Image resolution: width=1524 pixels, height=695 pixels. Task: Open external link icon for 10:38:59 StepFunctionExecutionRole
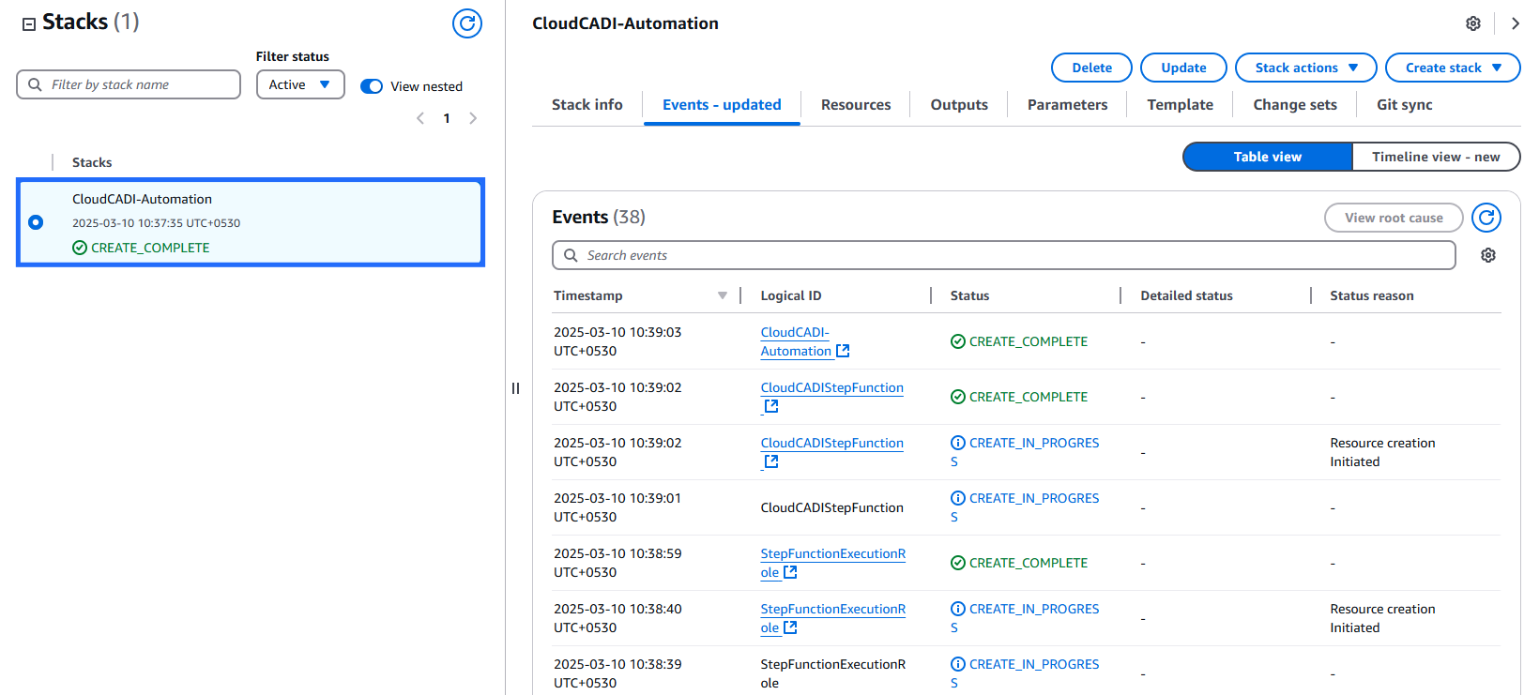tap(790, 572)
